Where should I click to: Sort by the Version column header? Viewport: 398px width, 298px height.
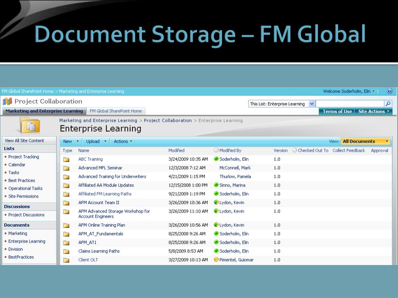tap(281, 151)
